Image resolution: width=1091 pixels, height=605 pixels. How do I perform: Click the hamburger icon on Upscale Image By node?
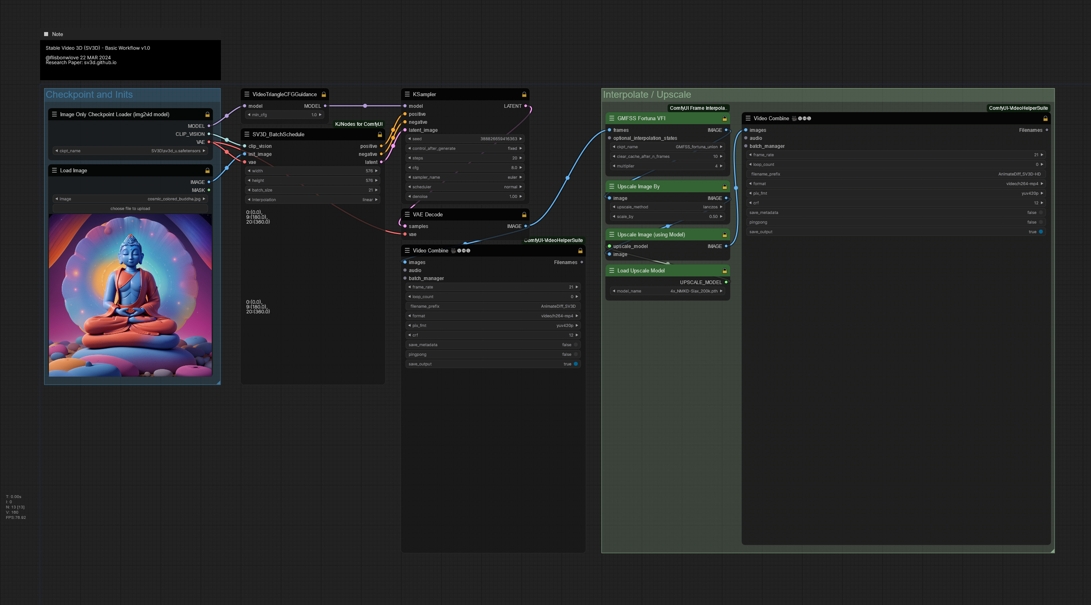(x=611, y=186)
